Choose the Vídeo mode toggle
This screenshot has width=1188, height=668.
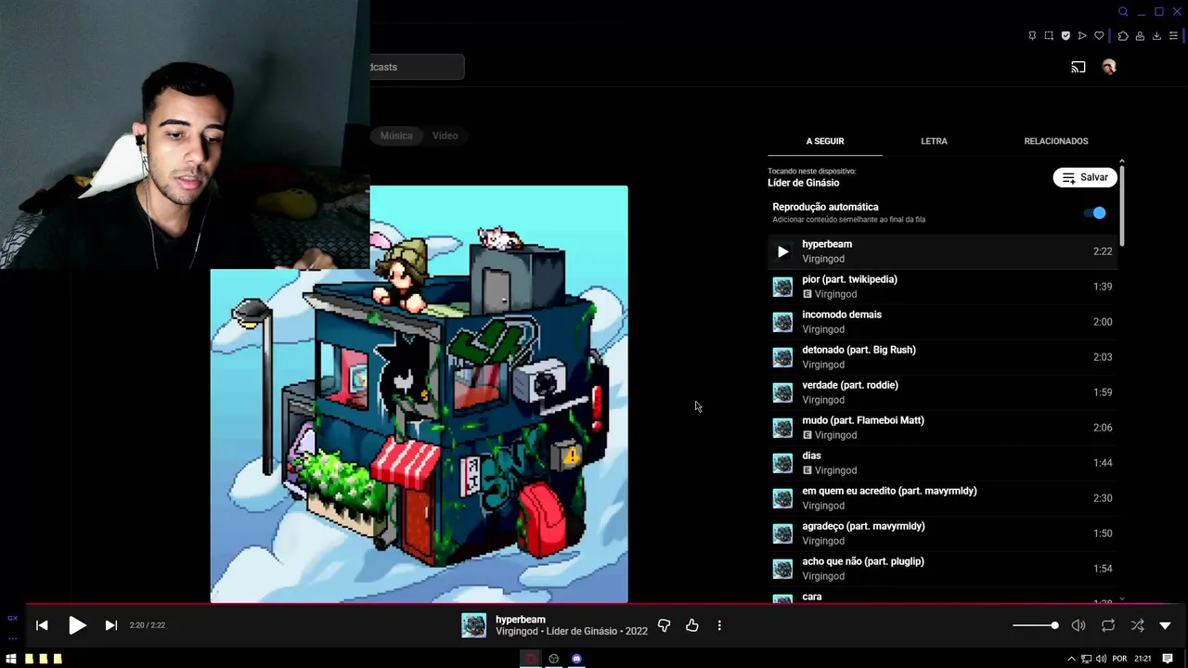tap(445, 135)
